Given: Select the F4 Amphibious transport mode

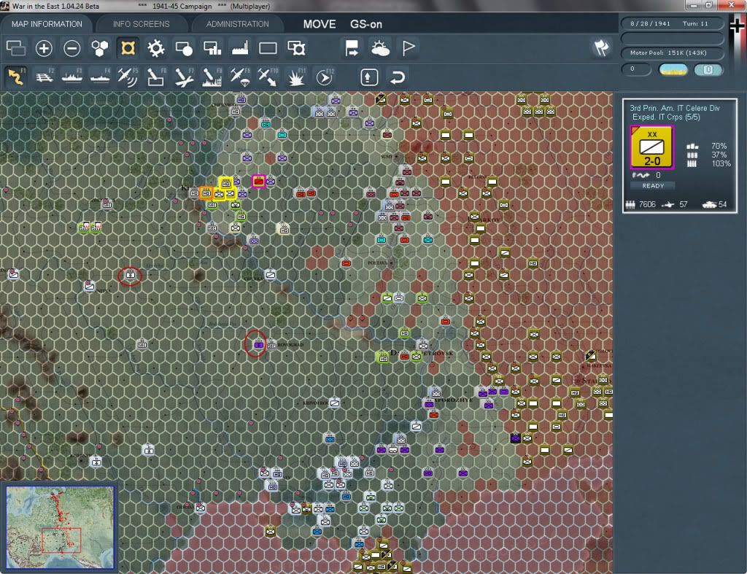Looking at the screenshot, I should [x=100, y=77].
